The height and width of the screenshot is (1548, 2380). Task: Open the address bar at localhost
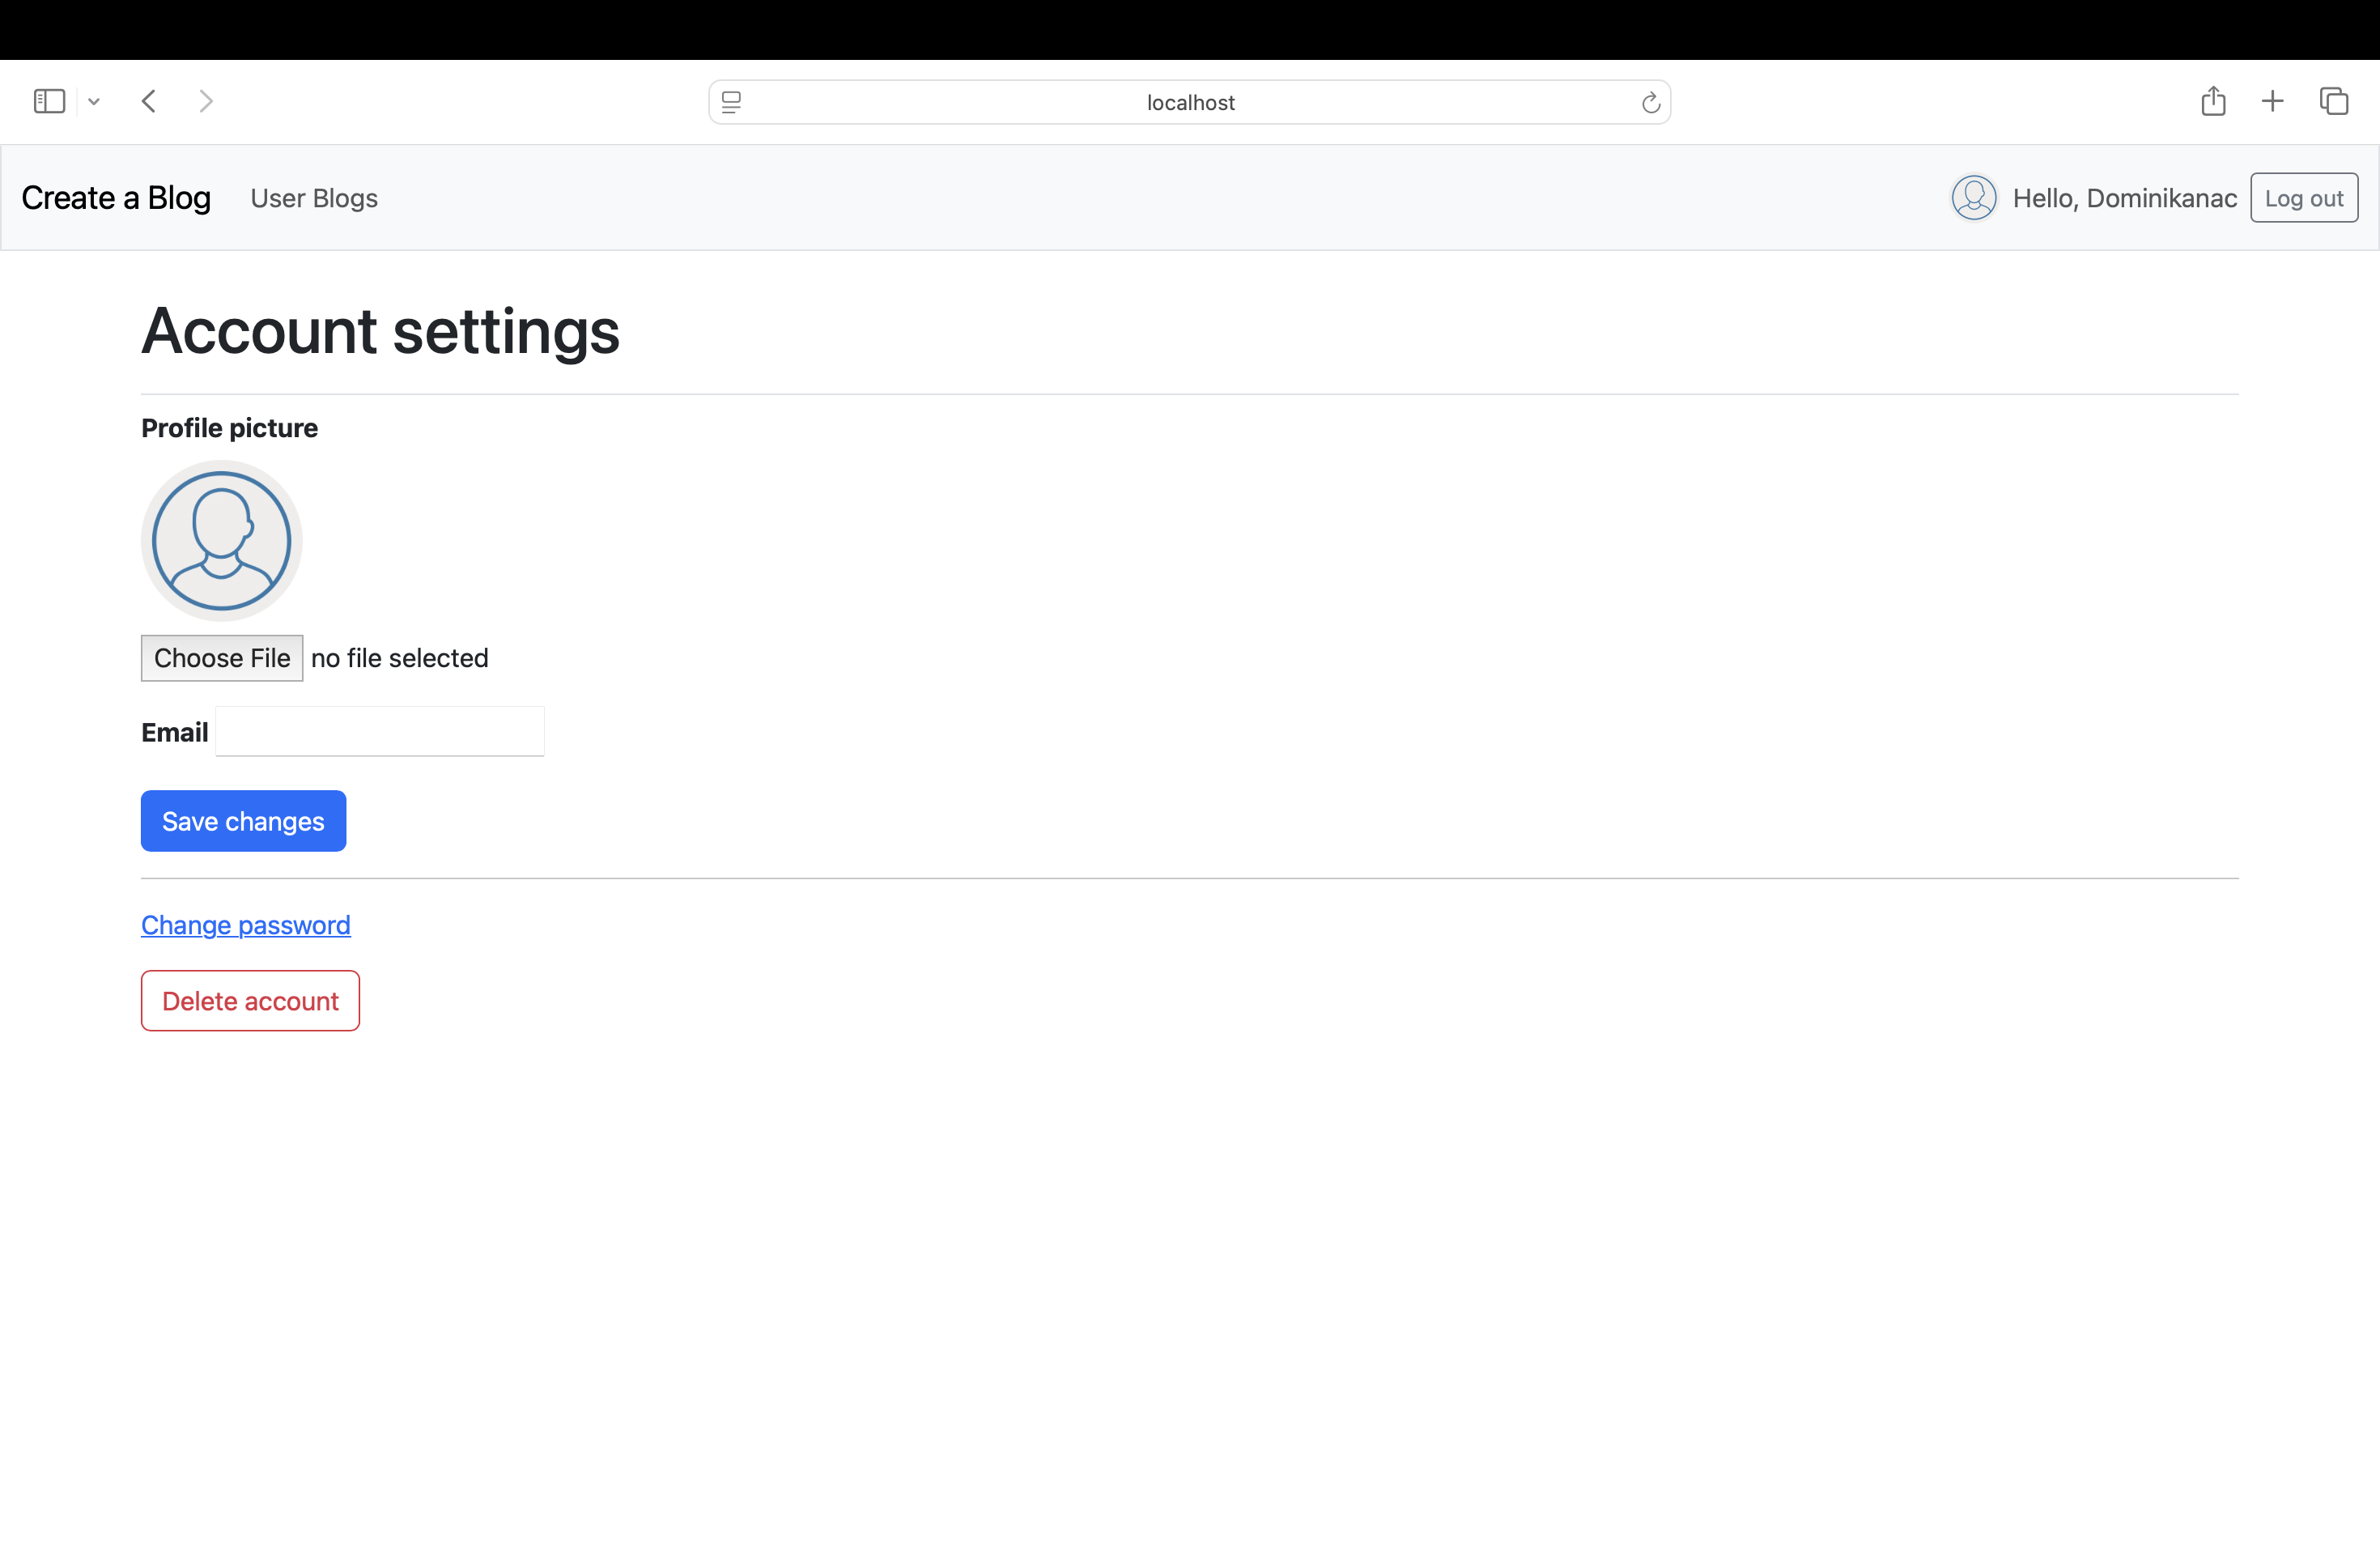pos(1189,102)
